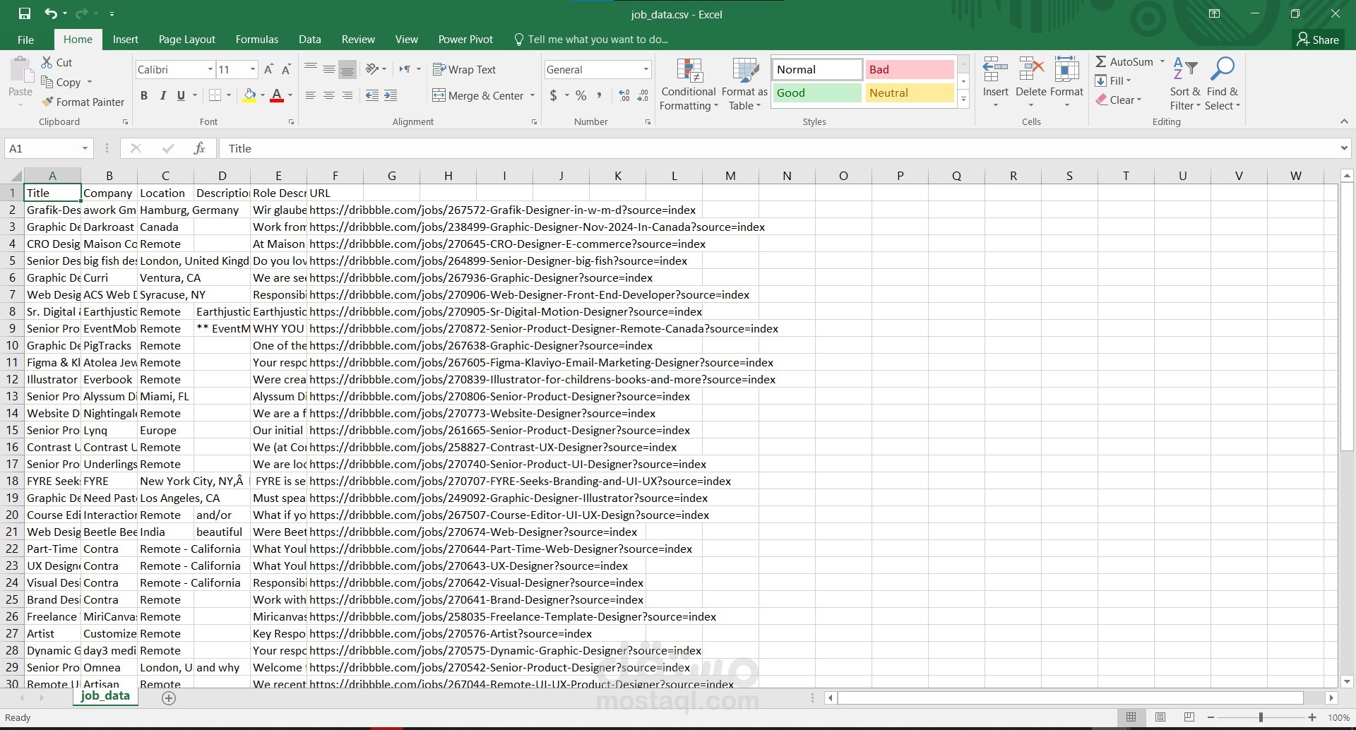The height and width of the screenshot is (730, 1356).
Task: Click the AutoSum button
Action: point(1124,62)
